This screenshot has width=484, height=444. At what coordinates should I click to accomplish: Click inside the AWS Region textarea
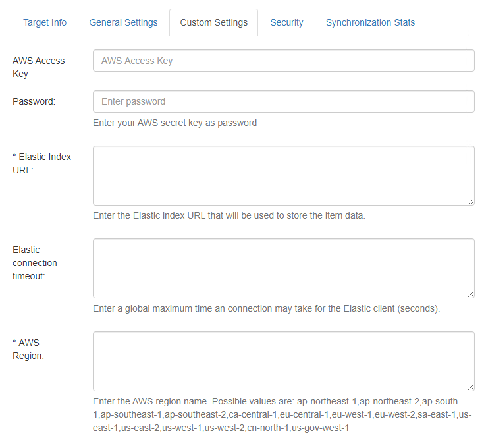tap(283, 361)
